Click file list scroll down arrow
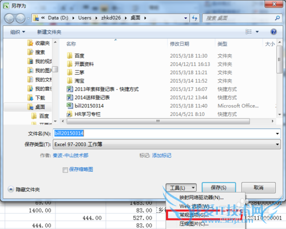The image size is (286, 229). point(280,114)
